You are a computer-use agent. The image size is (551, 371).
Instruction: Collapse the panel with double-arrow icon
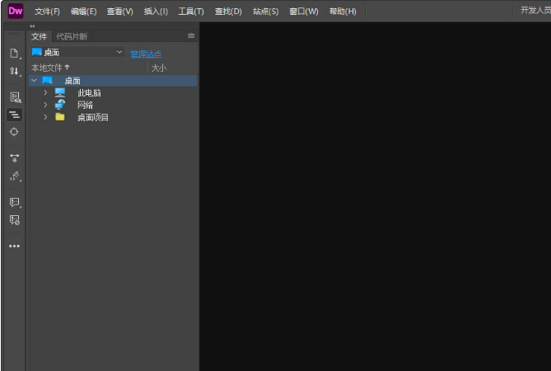click(32, 26)
